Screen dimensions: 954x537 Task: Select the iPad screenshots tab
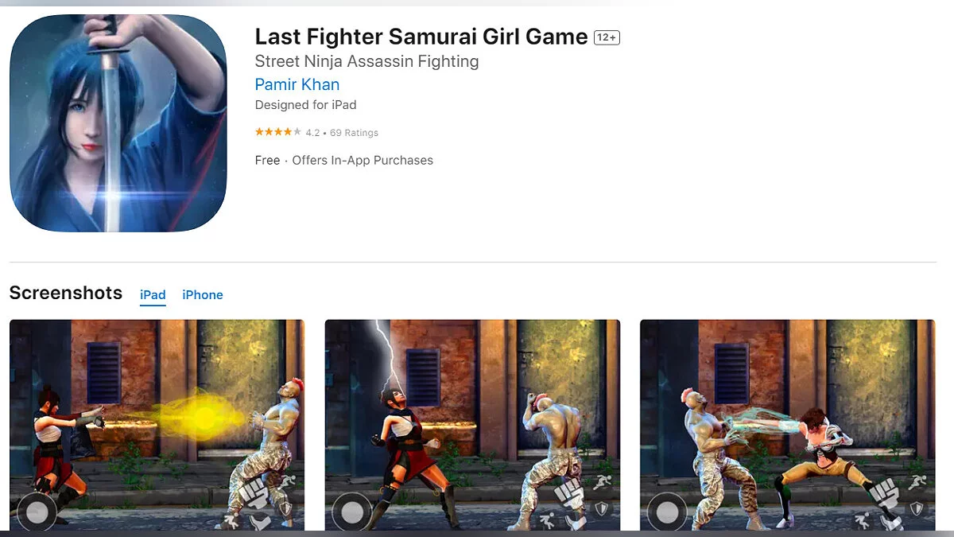[153, 295]
